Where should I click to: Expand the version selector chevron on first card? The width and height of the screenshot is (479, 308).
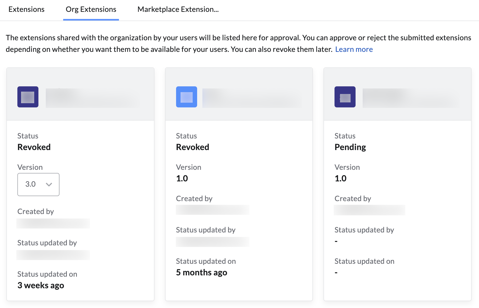(49, 185)
